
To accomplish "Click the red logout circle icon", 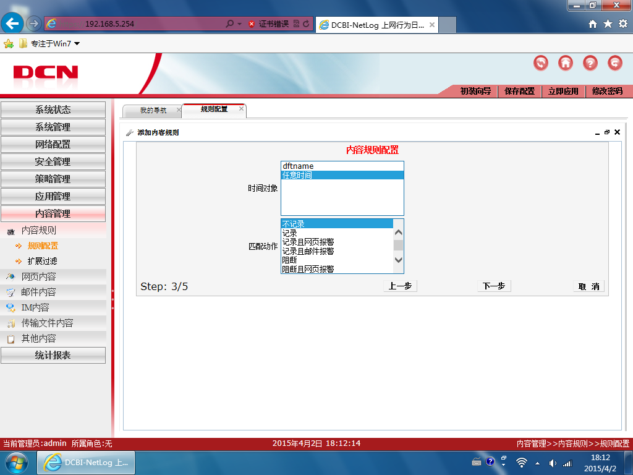I will point(615,63).
